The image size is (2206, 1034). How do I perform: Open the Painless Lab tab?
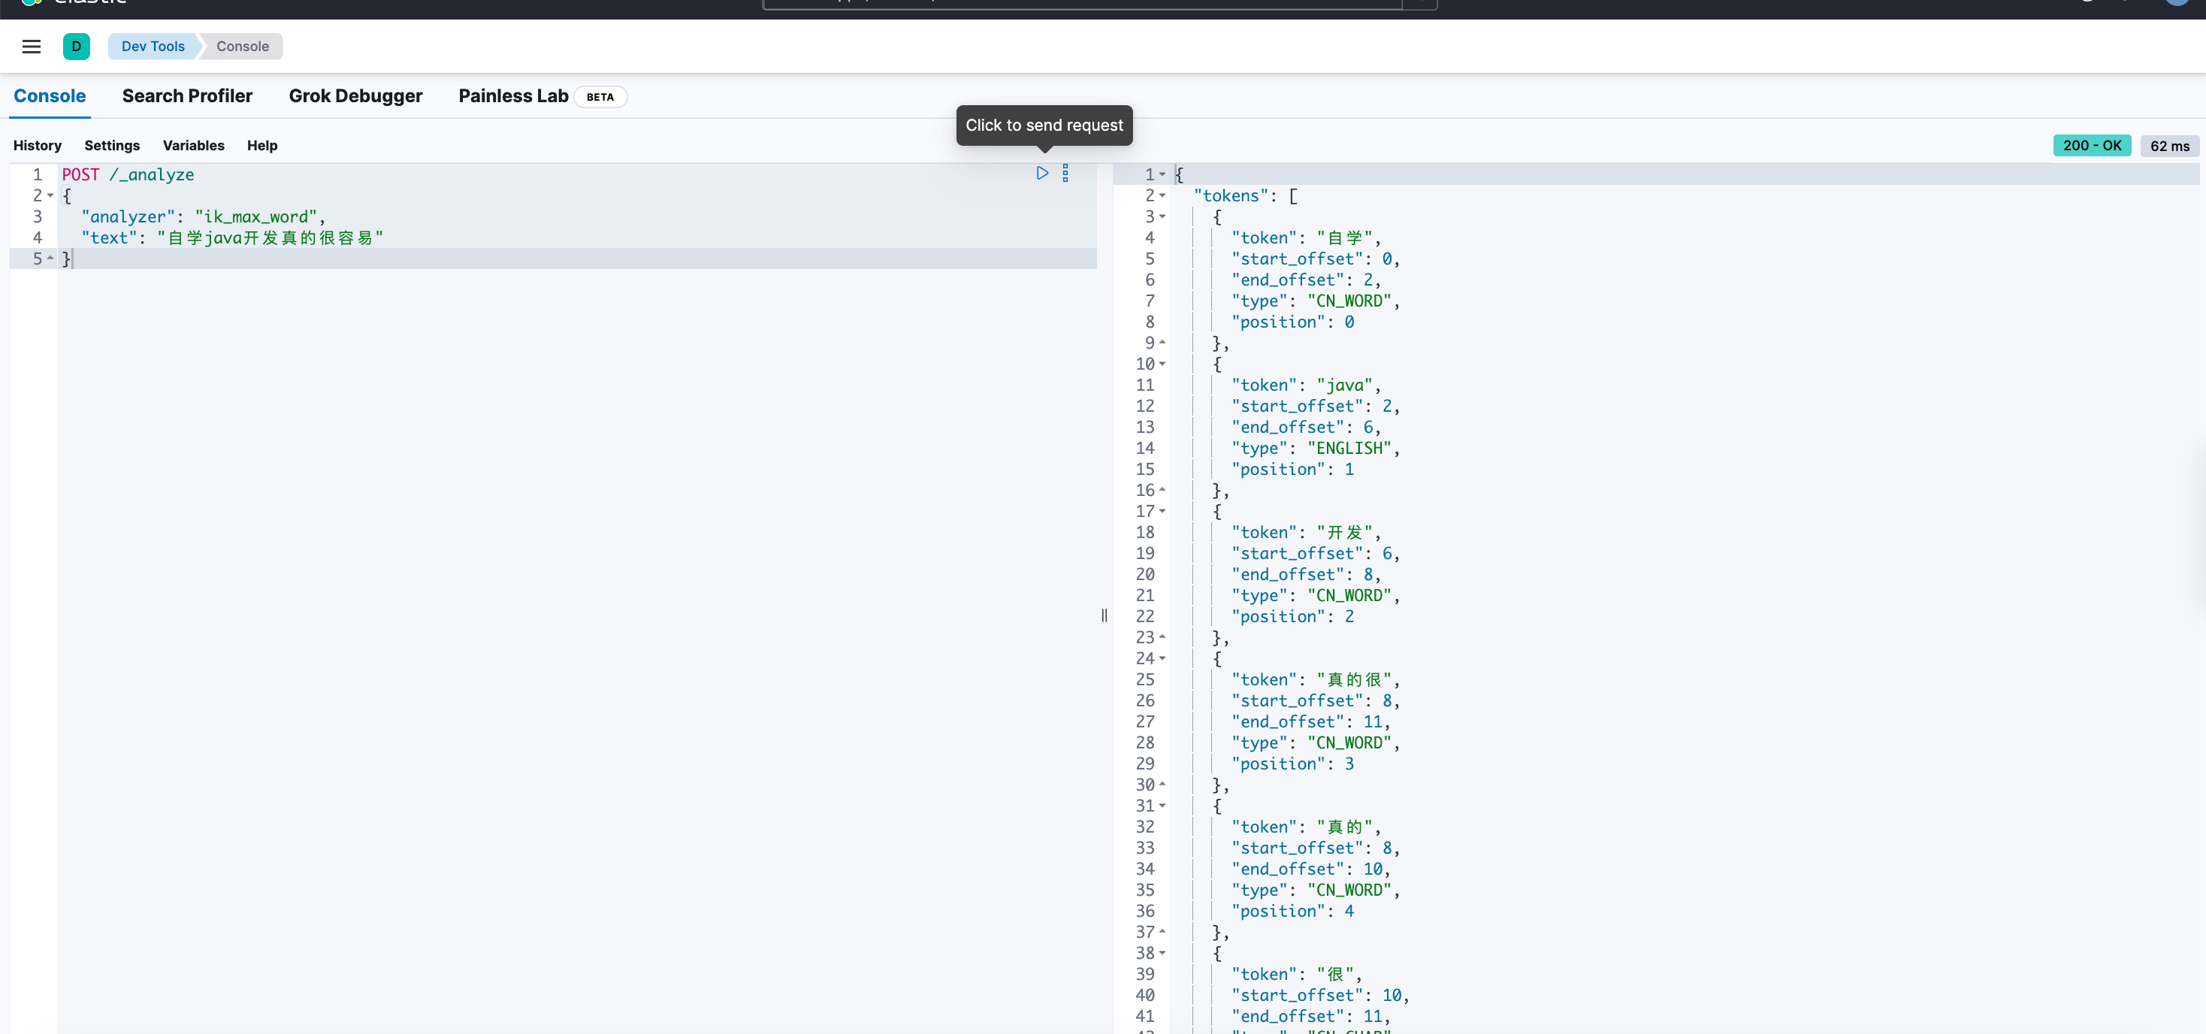(x=513, y=96)
